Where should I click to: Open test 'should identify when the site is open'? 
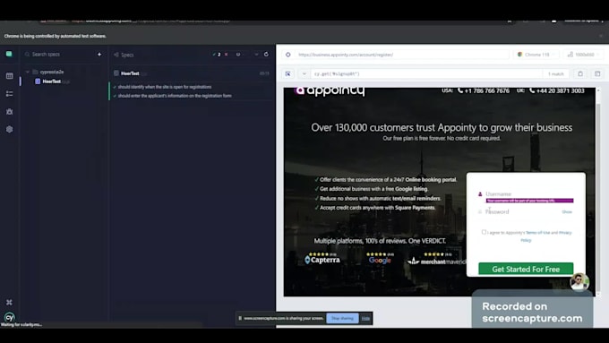(x=165, y=87)
